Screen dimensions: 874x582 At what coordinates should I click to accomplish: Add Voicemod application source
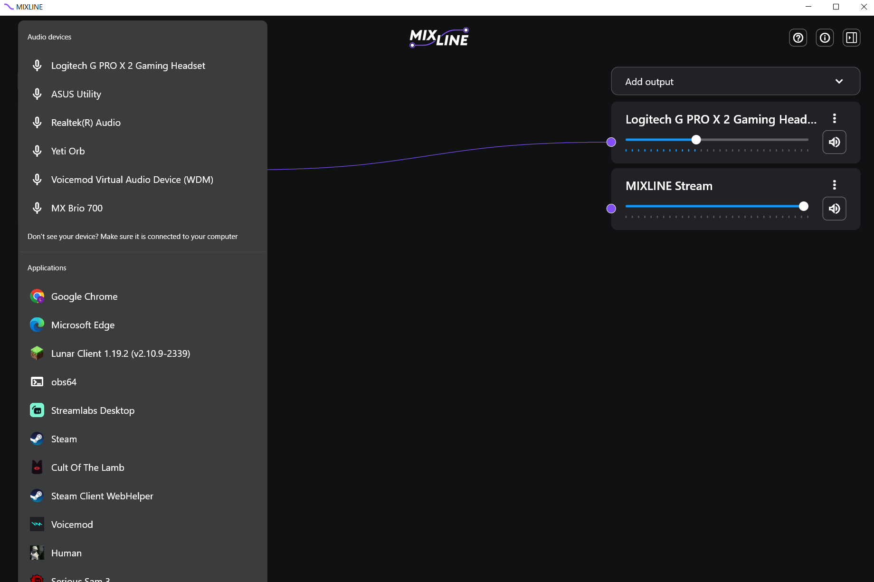click(142, 525)
